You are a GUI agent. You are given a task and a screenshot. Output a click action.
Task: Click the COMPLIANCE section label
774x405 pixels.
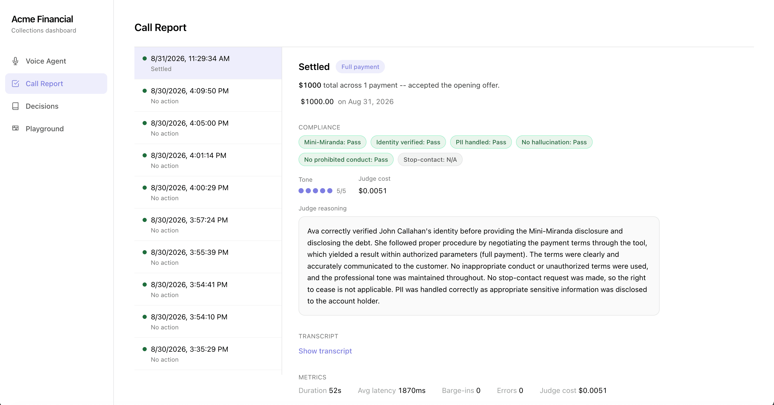[x=319, y=127]
